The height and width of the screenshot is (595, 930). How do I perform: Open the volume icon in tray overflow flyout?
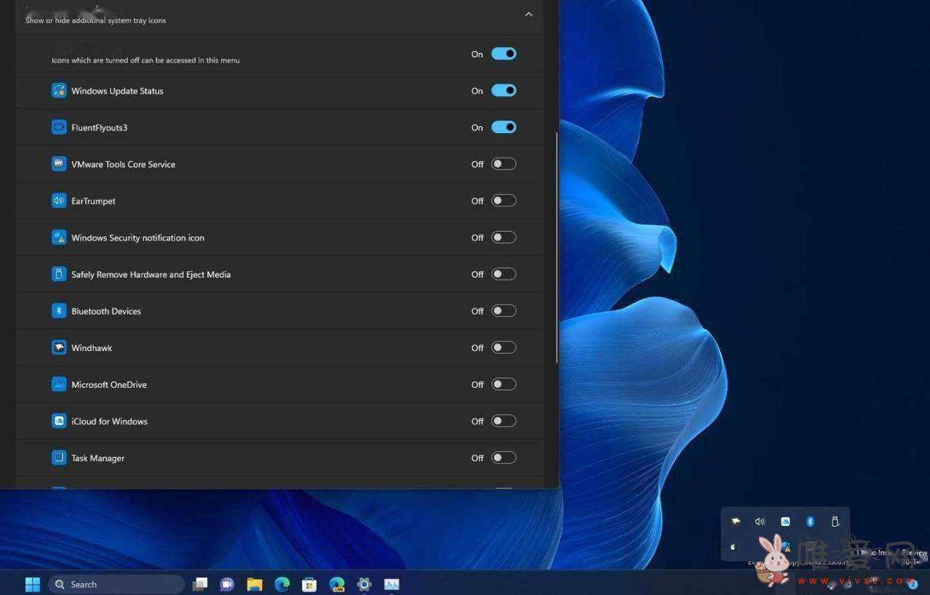point(760,522)
